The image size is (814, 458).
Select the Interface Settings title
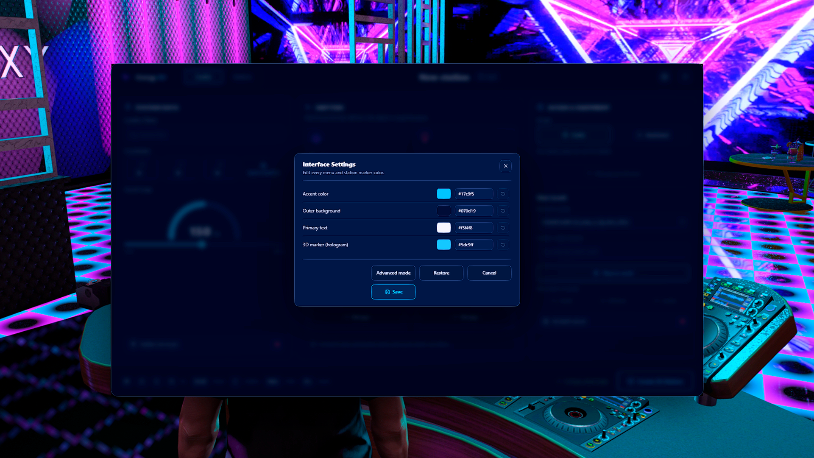click(329, 165)
